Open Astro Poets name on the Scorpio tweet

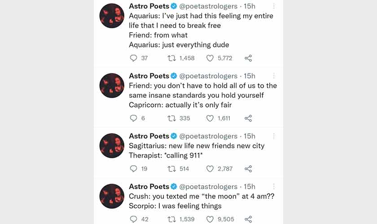[x=149, y=186]
